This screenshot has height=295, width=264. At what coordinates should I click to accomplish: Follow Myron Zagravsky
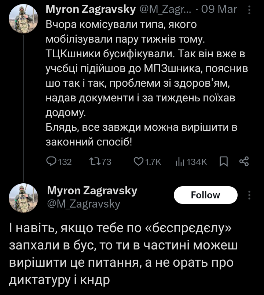205,195
